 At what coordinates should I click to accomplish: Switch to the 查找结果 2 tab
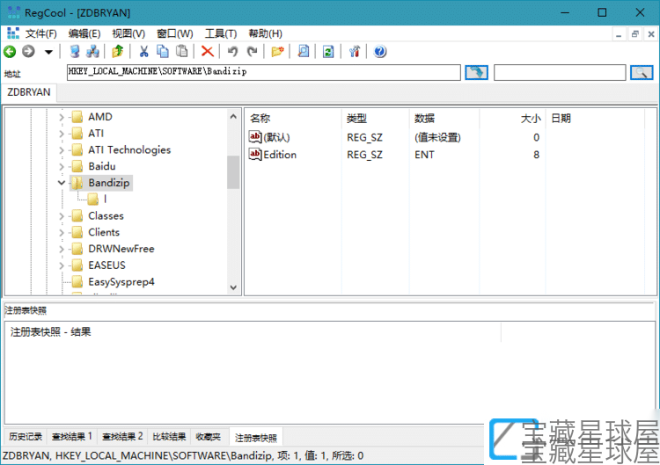click(122, 437)
